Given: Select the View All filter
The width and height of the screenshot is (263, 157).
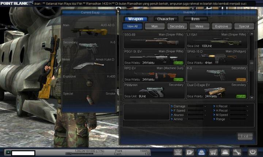Looking at the screenshot, I should (x=132, y=26).
